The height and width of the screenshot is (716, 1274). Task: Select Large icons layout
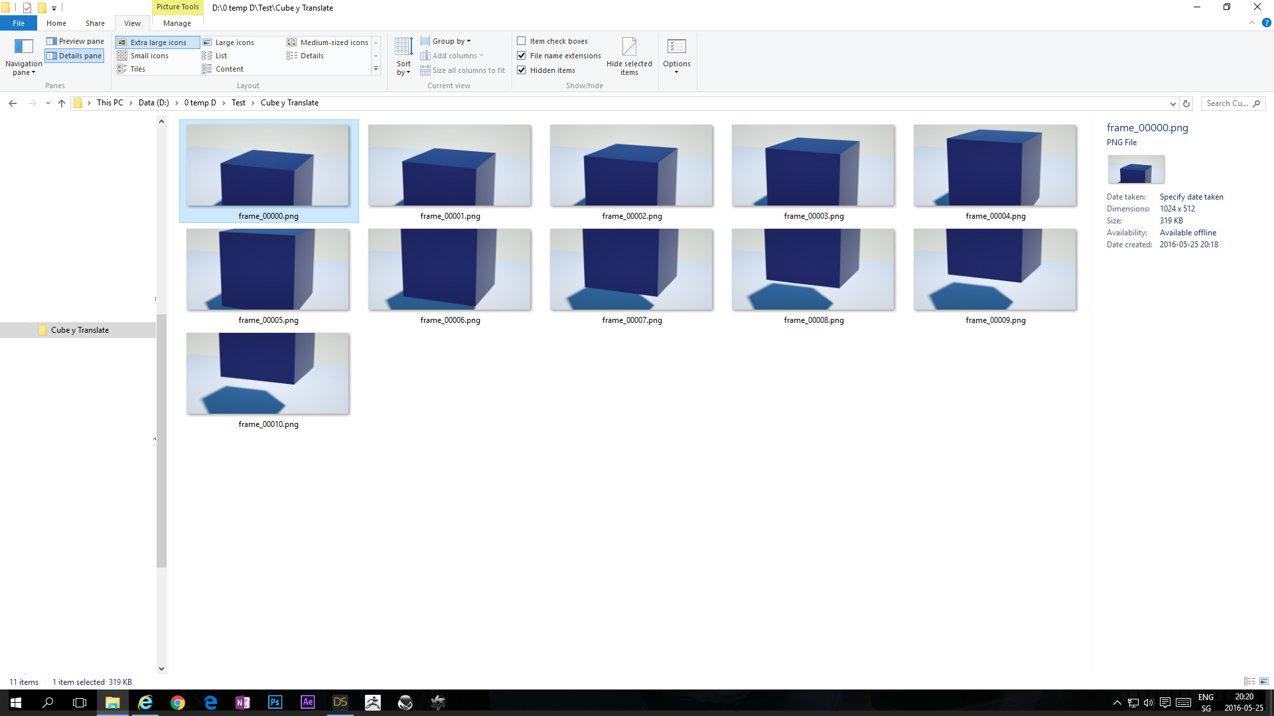pyautogui.click(x=234, y=42)
